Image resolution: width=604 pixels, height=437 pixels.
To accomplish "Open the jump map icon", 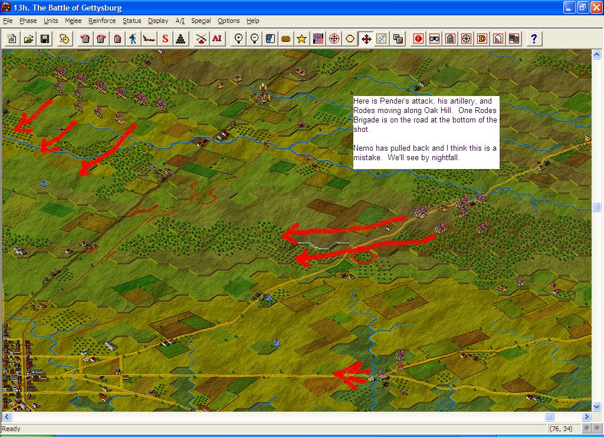I will (x=382, y=38).
